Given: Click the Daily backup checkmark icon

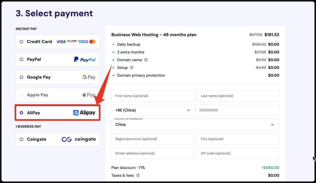Looking at the screenshot, I should click(x=113, y=44).
